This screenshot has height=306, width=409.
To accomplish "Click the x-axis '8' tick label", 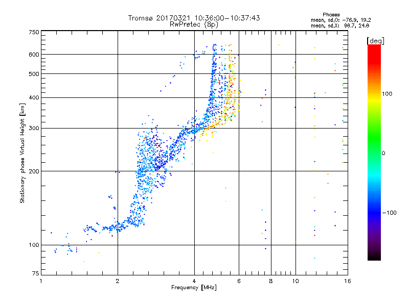I will (271, 281).
